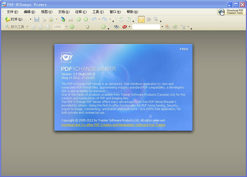Click Download PDF Creation Tools button

pyautogui.click(x=232, y=12)
